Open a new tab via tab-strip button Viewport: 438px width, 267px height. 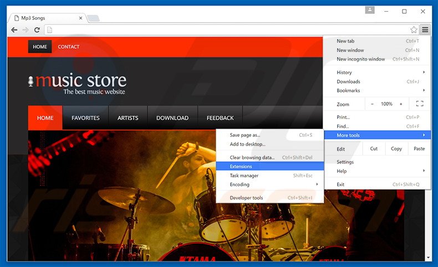pyautogui.click(x=93, y=18)
